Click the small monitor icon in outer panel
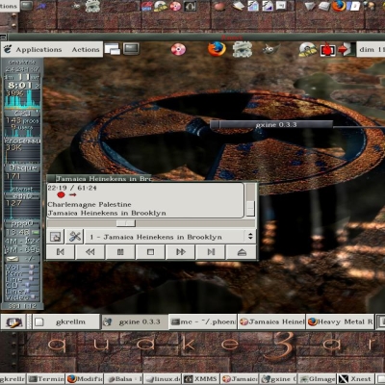 (27, 6)
